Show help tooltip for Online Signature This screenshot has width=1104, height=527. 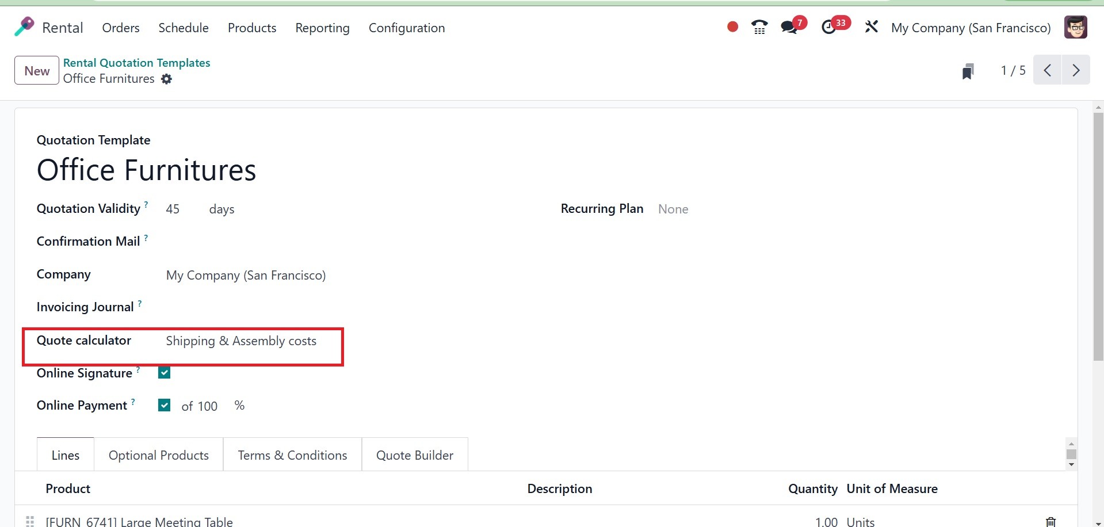click(138, 369)
